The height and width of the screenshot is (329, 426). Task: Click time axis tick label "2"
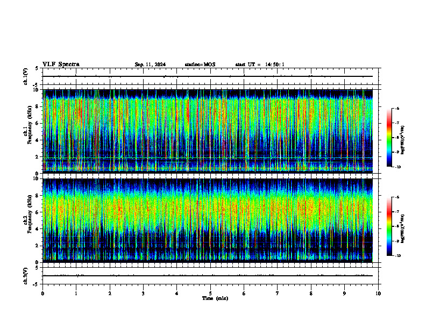(110, 294)
